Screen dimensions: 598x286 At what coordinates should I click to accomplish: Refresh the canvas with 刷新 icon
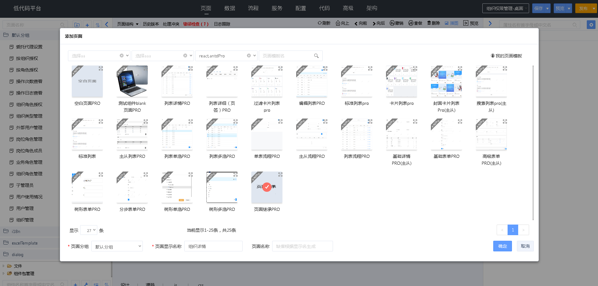point(324,23)
